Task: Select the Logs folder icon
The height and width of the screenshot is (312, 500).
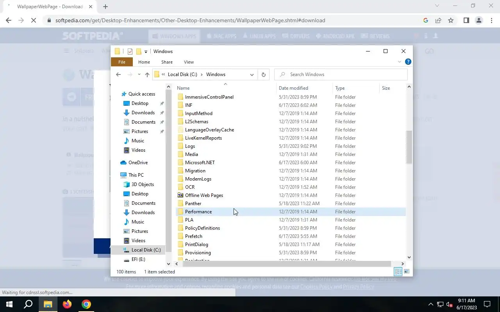Action: coord(180,146)
